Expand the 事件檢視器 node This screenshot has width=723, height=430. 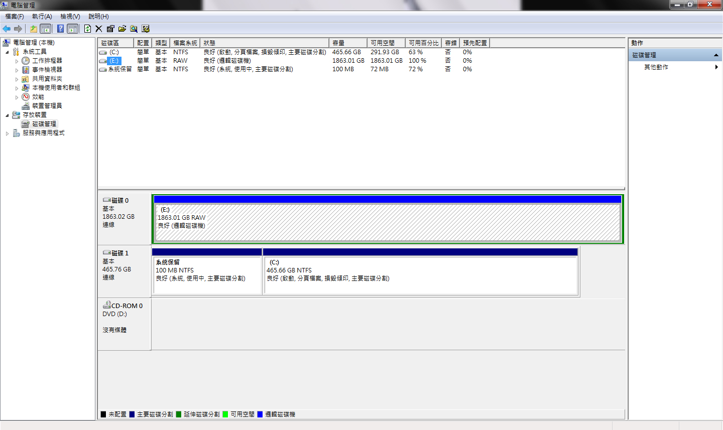[17, 70]
